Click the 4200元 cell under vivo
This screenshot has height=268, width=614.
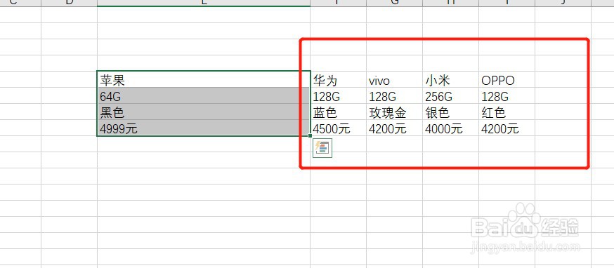pos(395,128)
